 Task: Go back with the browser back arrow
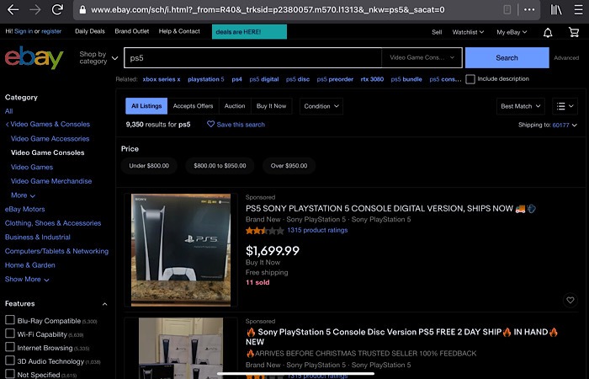click(13, 10)
